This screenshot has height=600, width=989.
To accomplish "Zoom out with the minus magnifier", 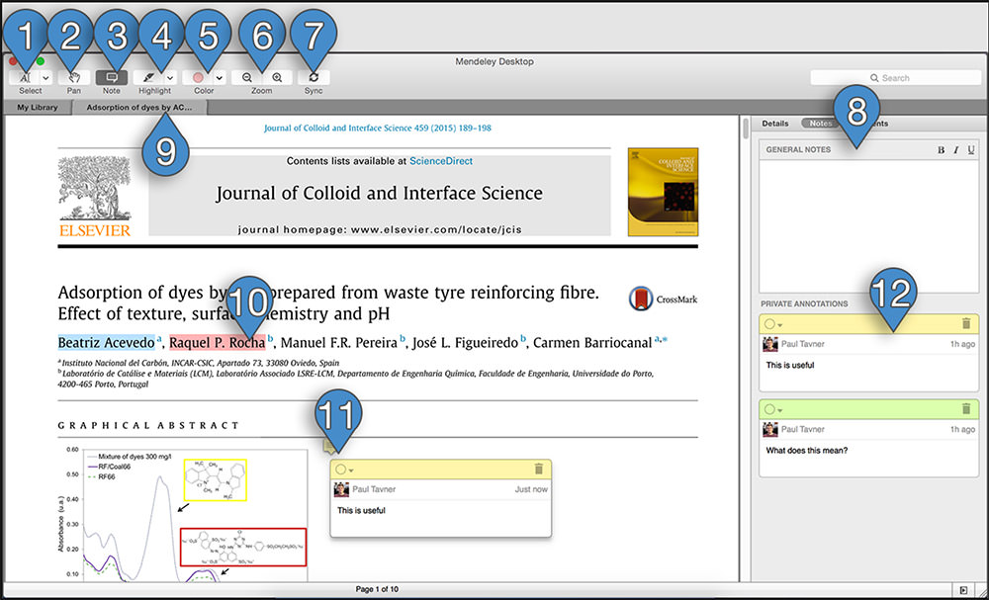I will [x=247, y=77].
